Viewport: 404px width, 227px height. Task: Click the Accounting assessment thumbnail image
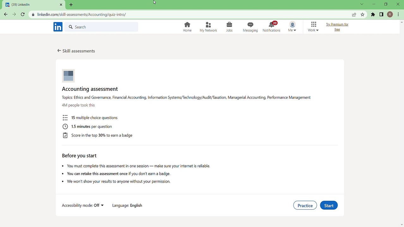68,76
